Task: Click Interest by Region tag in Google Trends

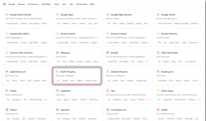Action: coord(181,23)
